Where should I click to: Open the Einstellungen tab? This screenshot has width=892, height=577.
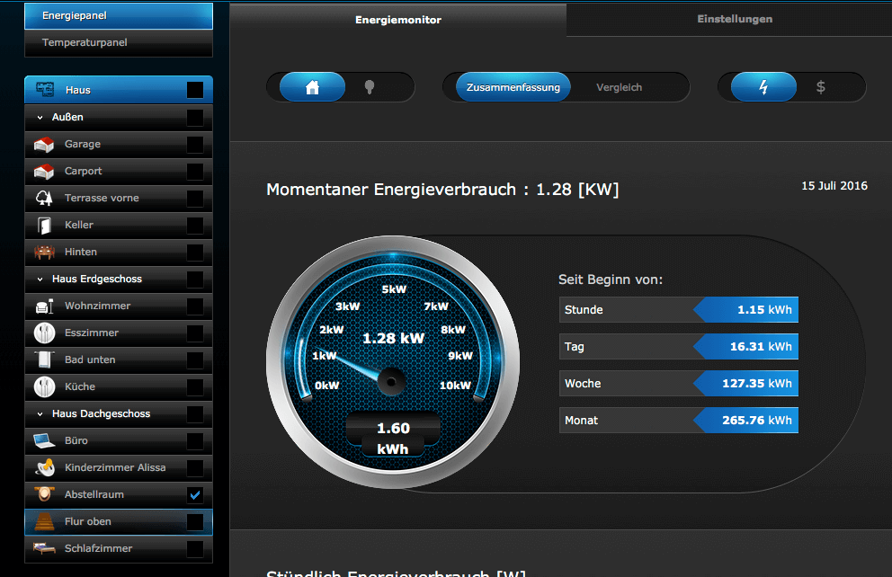tap(734, 19)
